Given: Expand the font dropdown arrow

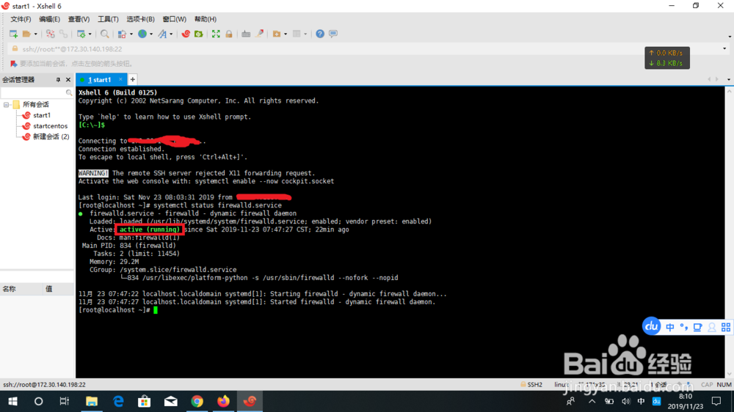Looking at the screenshot, I should click(x=171, y=34).
